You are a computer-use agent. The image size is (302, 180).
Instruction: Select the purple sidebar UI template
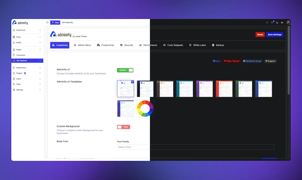click(204, 89)
